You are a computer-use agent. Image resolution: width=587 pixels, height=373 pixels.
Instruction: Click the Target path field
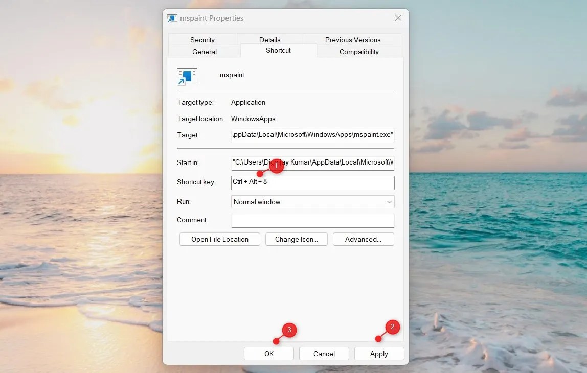coord(312,135)
